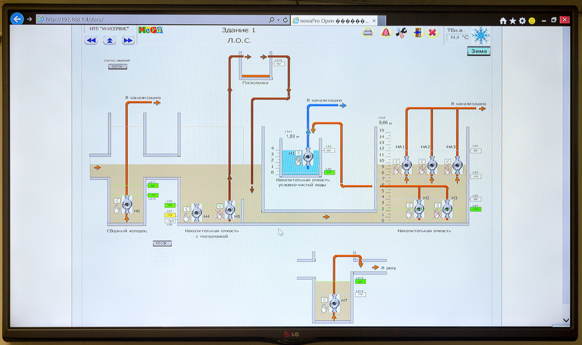Open the address bar search dropdown arrow
This screenshot has width=582, height=345.
tap(278, 20)
